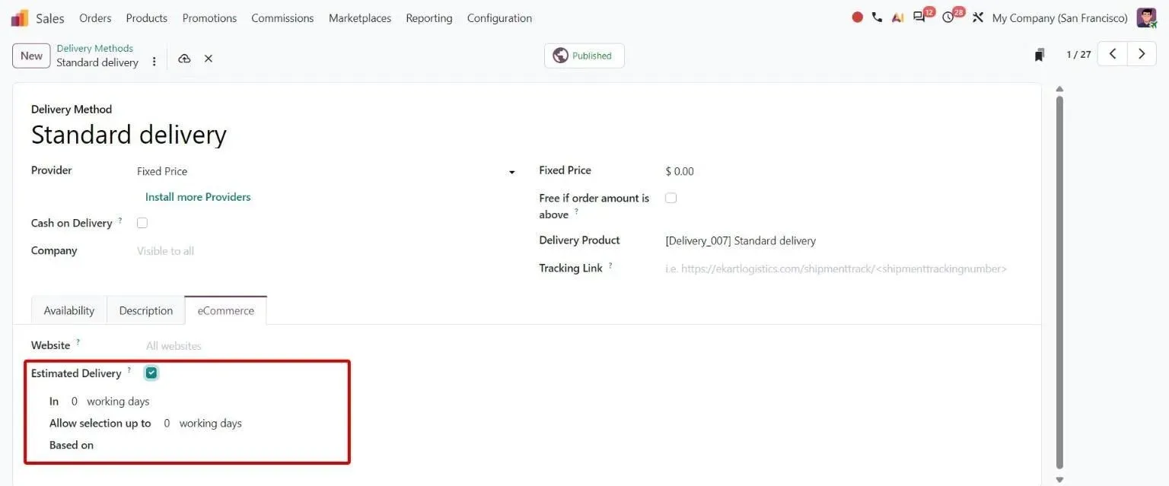Open the Products menu
1169x486 pixels.
point(147,17)
